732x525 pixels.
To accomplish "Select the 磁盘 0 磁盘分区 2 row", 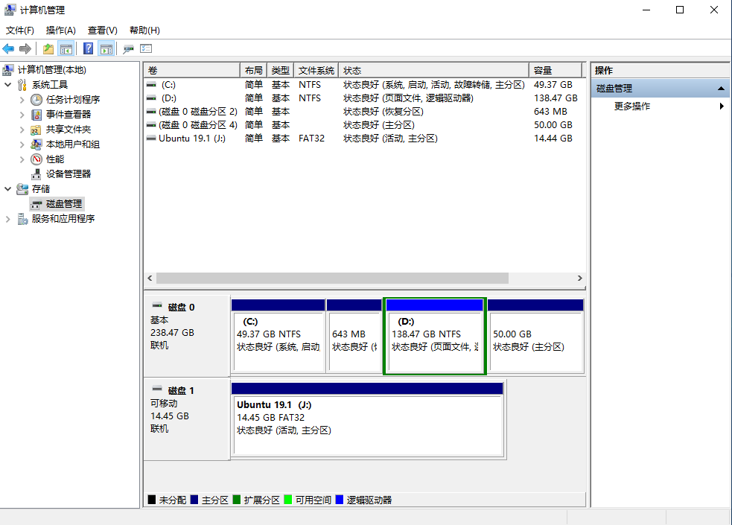I will tap(364, 112).
